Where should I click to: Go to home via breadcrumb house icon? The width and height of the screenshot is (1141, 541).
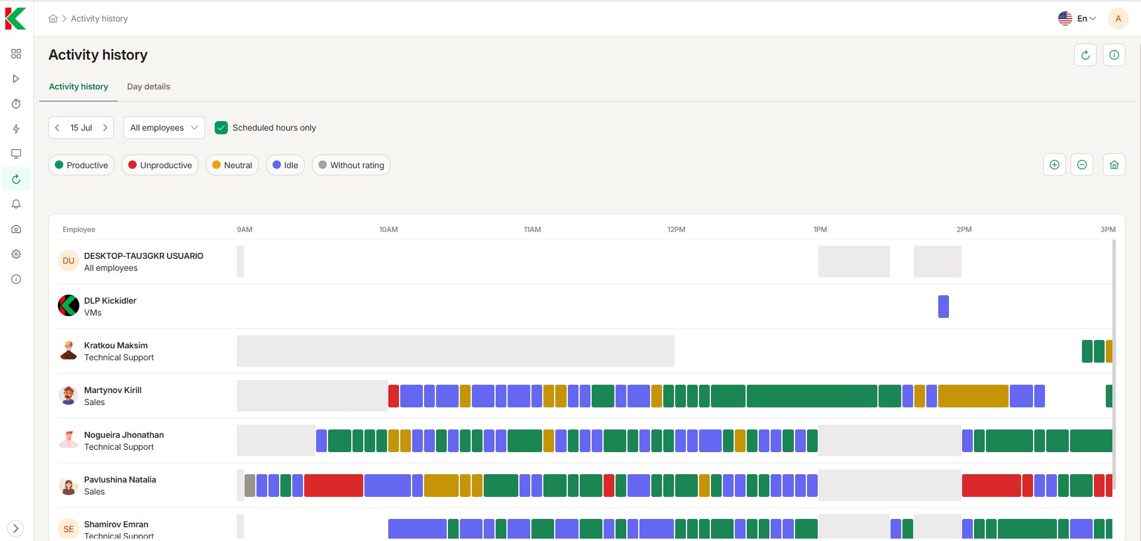point(53,18)
